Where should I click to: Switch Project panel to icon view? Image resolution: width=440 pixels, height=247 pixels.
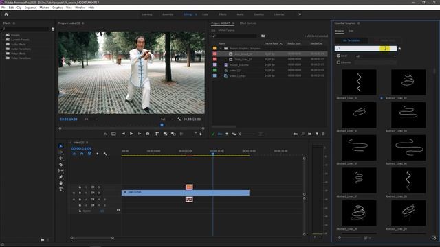tap(227, 134)
